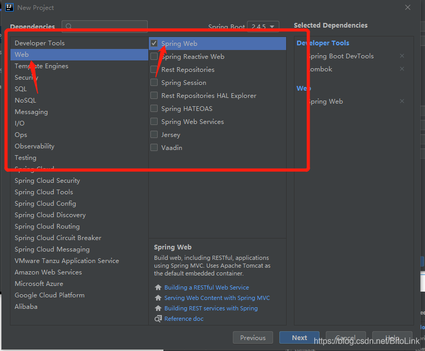The height and width of the screenshot is (351, 425).
Task: Open Spring Cloud Routing category
Action: pos(79,227)
